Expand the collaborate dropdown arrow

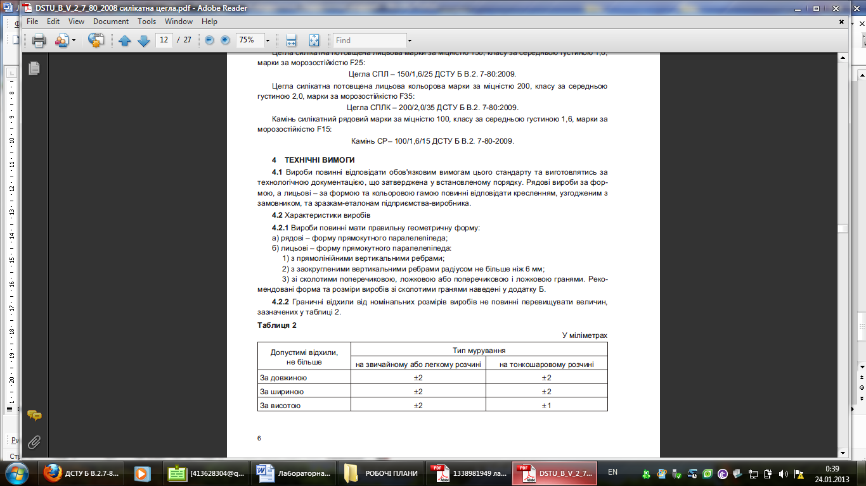pyautogui.click(x=74, y=40)
